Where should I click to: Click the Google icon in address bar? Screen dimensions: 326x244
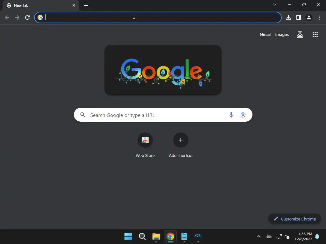click(x=40, y=17)
